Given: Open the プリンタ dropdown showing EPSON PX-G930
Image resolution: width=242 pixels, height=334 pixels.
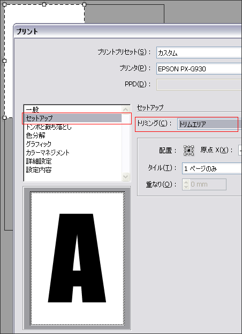Looking at the screenshot, I should (199, 69).
